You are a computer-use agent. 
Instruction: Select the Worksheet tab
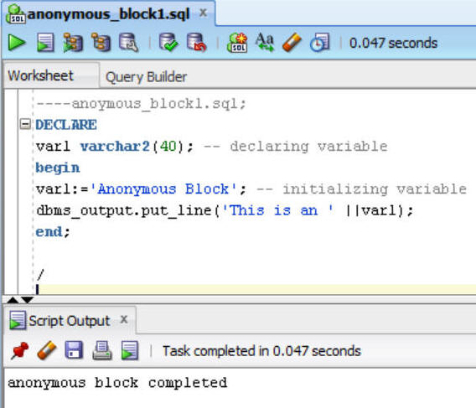coord(41,75)
